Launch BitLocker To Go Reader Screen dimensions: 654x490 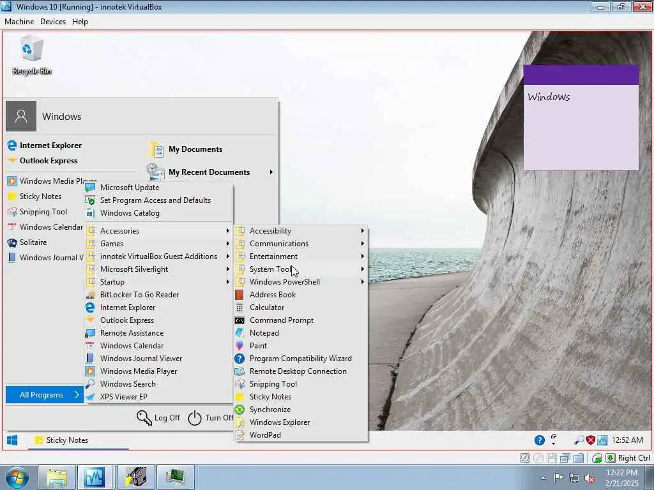click(158, 295)
